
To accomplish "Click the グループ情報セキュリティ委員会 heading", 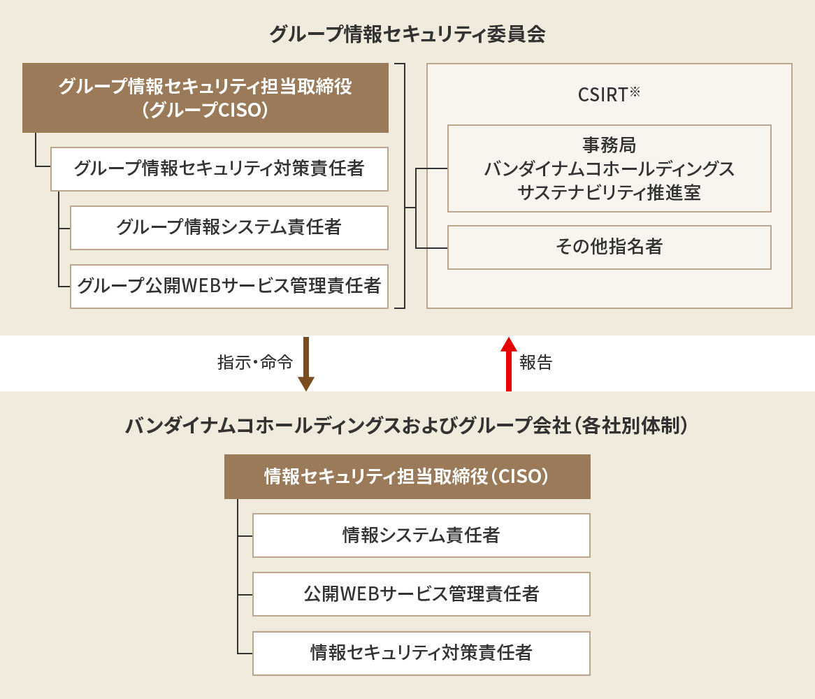I will (x=407, y=34).
